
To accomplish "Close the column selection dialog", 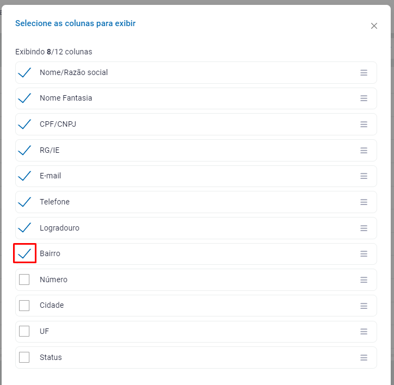I will [x=374, y=26].
